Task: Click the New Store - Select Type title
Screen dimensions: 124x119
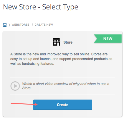Action: point(41,7)
